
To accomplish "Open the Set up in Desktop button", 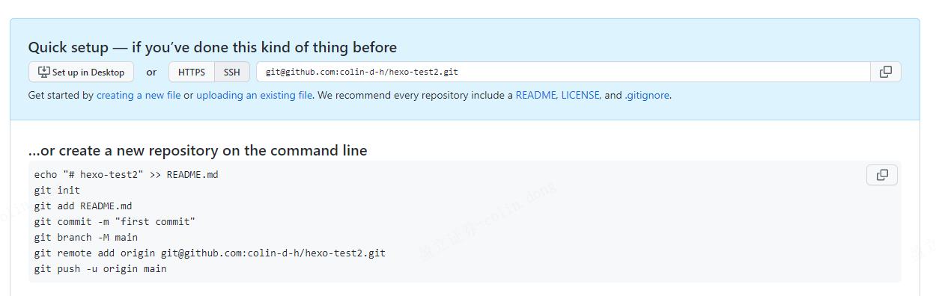I will [82, 73].
